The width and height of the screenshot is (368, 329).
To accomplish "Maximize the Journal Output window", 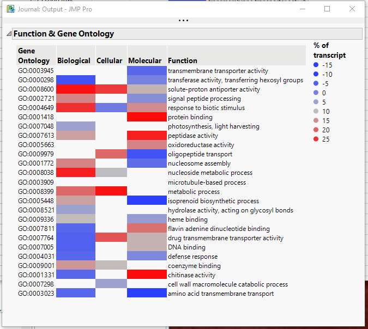I will point(327,9).
